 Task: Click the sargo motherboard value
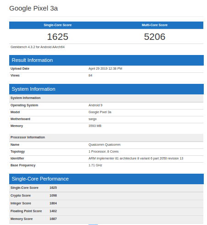92,119
